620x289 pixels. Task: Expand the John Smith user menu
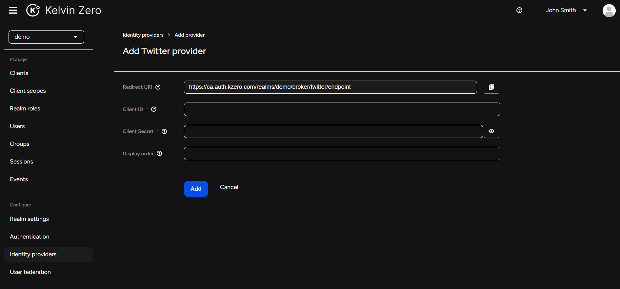click(566, 10)
